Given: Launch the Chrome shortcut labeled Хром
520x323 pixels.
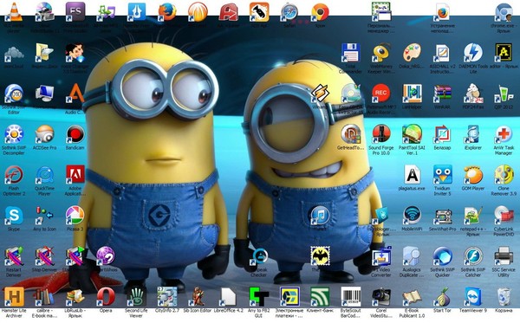Looking at the screenshot, I should tap(320, 12).
